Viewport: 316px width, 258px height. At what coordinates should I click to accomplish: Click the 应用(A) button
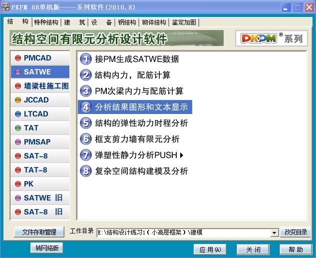pyautogui.click(x=210, y=249)
